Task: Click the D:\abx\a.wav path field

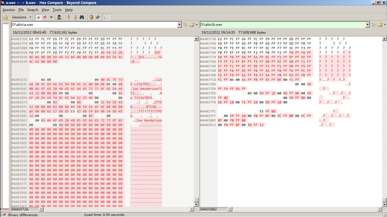Action: click(94, 25)
